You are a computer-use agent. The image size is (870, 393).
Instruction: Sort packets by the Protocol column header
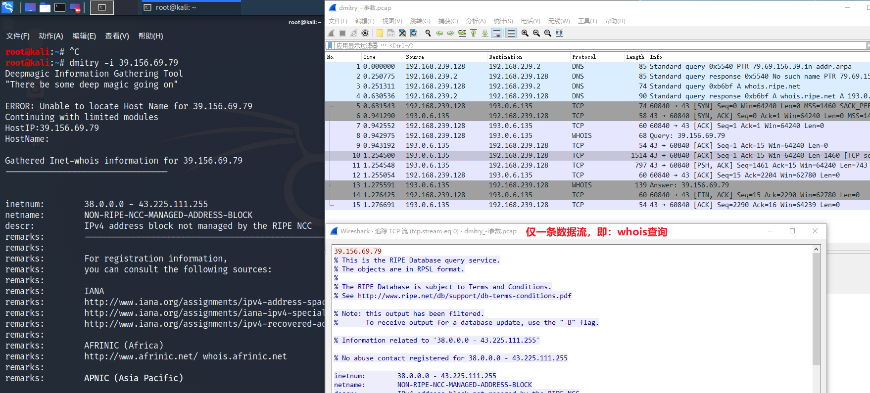[x=596, y=57]
